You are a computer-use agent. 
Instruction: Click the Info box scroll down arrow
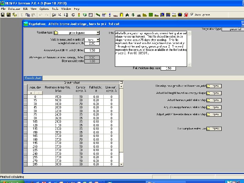(189, 64)
